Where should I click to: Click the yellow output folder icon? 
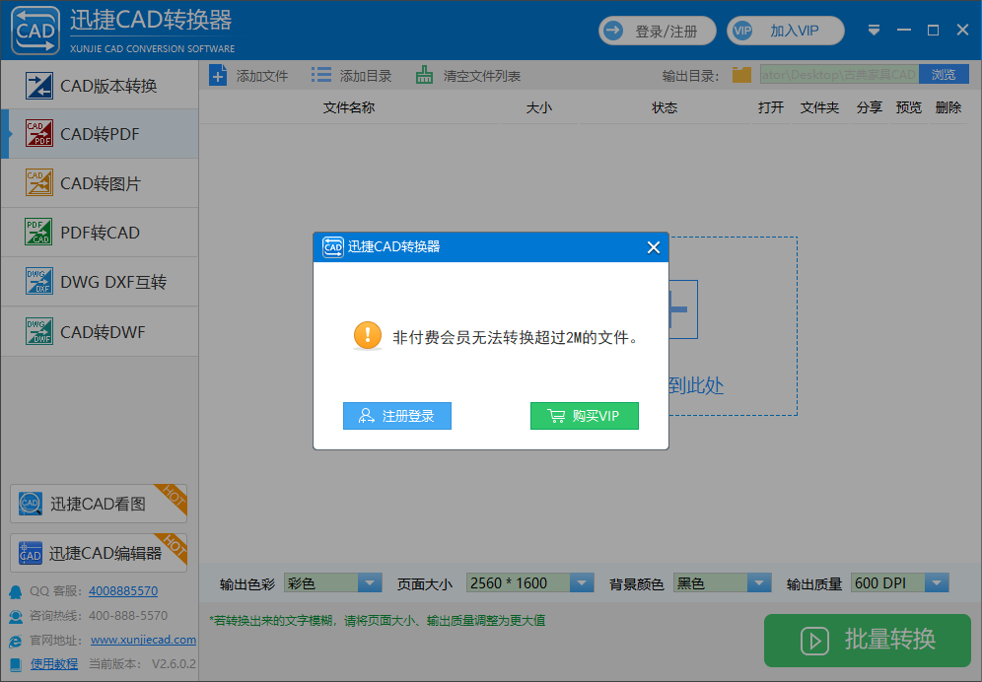742,75
